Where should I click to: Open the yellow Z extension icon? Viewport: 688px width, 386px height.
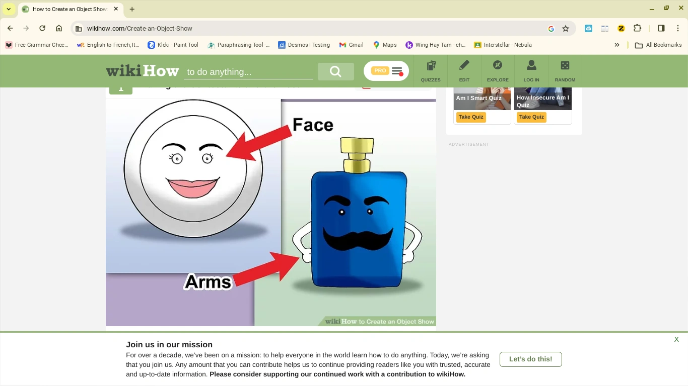click(x=621, y=29)
